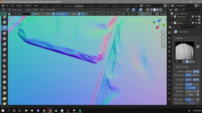Open the Render properties tab icon
This screenshot has height=113, width=202.
click(x=169, y=38)
